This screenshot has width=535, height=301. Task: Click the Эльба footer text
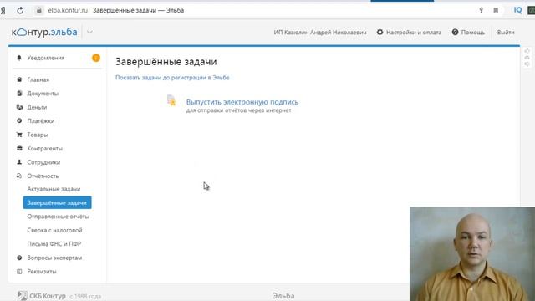point(283,296)
